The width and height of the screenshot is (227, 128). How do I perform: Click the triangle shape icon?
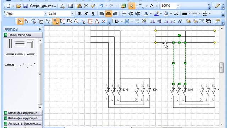coord(97,21)
